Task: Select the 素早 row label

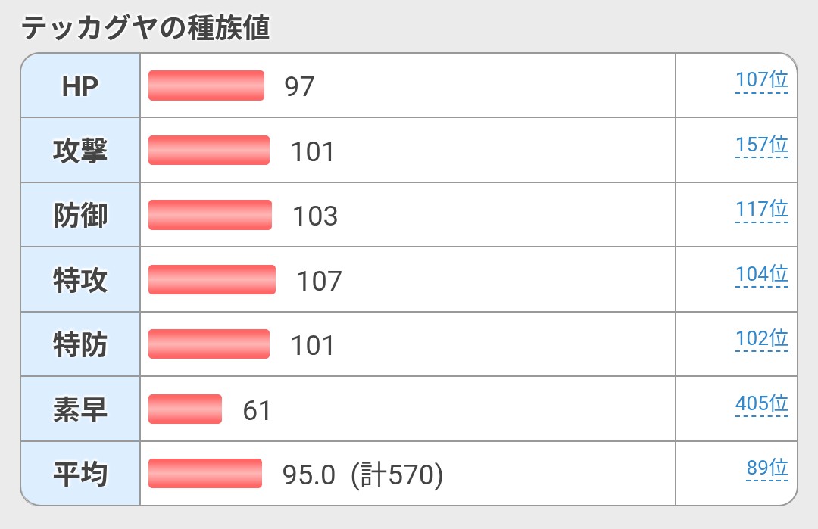Action: pos(80,410)
